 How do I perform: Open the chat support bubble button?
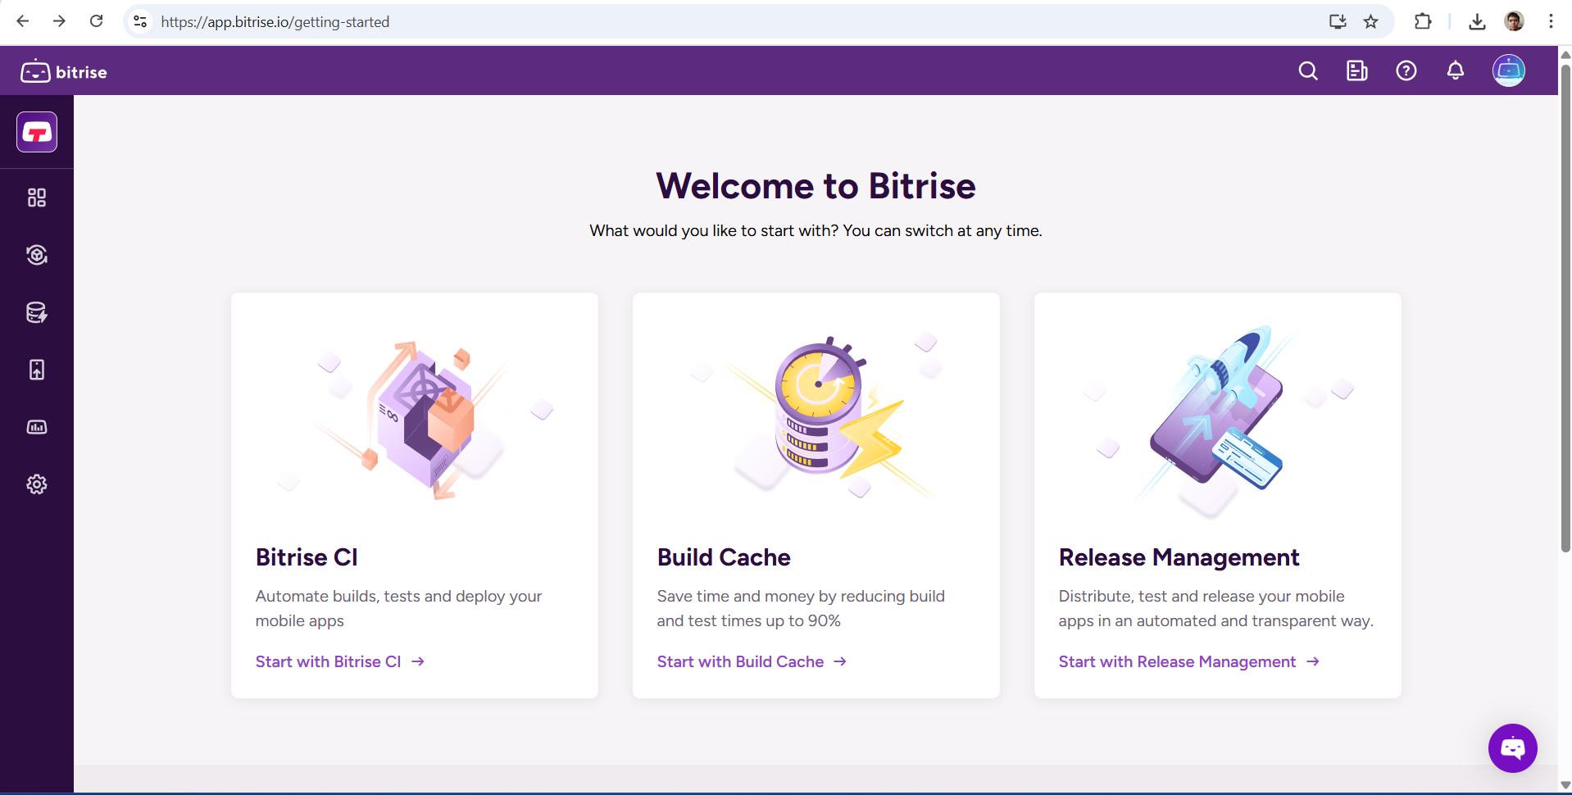pyautogui.click(x=1512, y=747)
